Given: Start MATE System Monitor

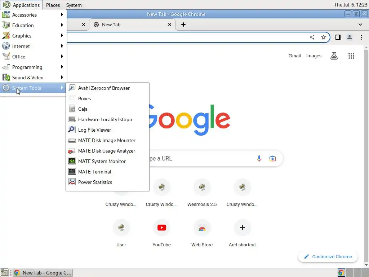Looking at the screenshot, I should click(107, 161).
